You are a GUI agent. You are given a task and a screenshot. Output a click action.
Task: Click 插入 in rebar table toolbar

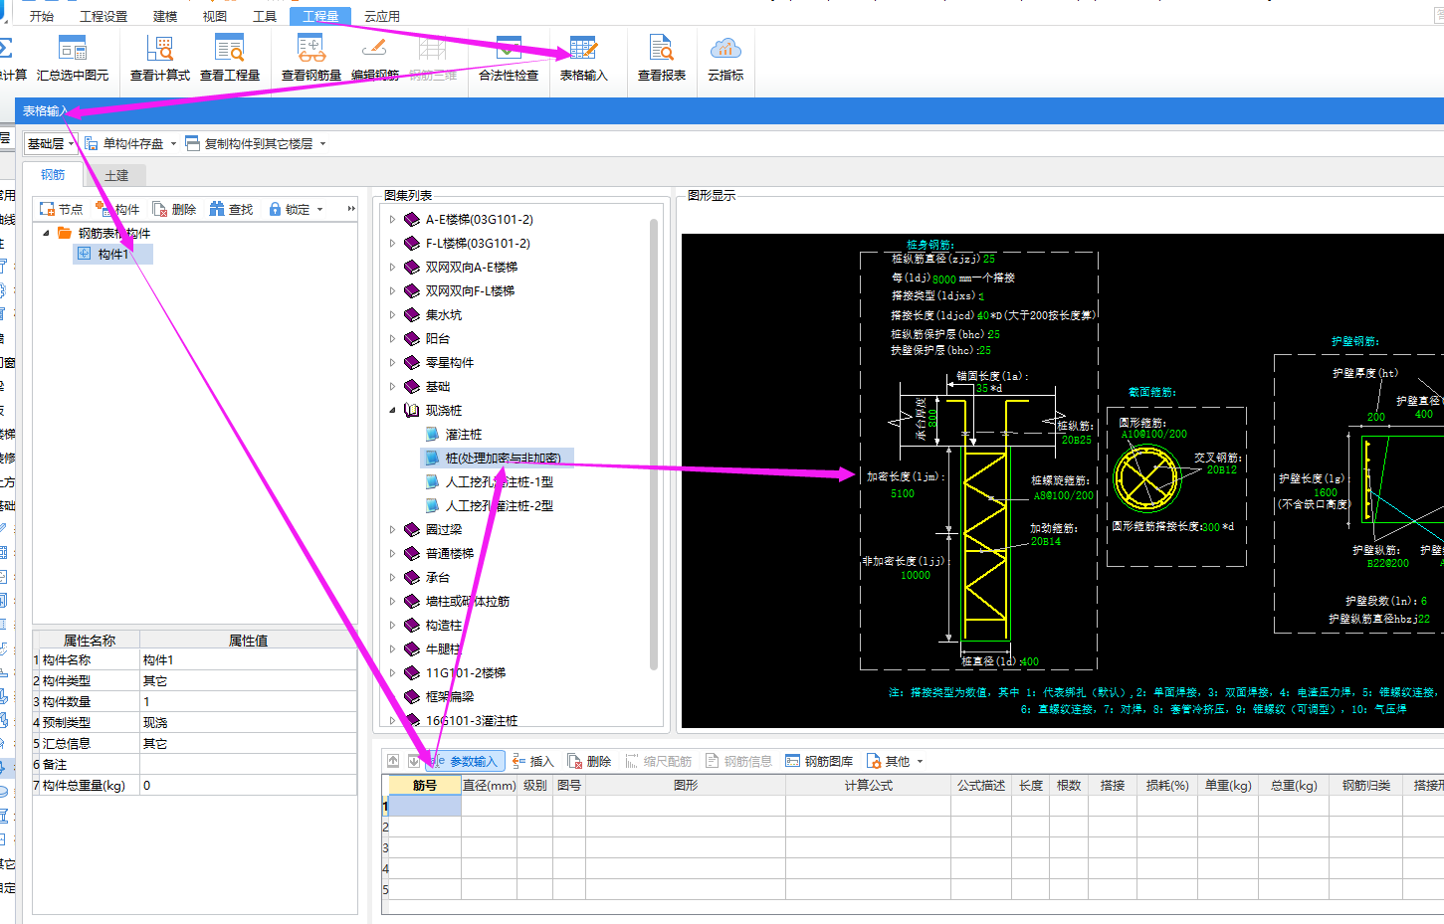click(x=533, y=761)
